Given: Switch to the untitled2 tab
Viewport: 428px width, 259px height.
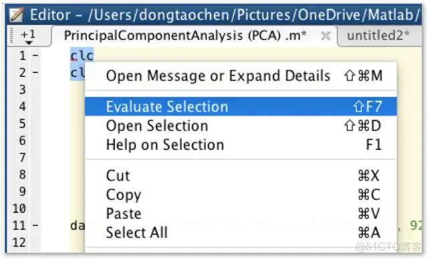Looking at the screenshot, I should [379, 35].
